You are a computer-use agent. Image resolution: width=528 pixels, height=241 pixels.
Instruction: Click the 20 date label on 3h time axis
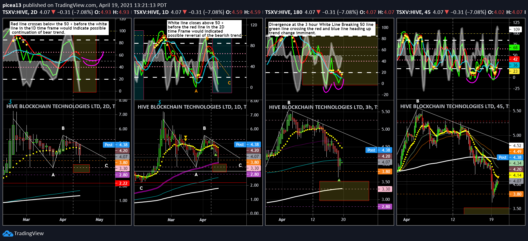[343, 220]
